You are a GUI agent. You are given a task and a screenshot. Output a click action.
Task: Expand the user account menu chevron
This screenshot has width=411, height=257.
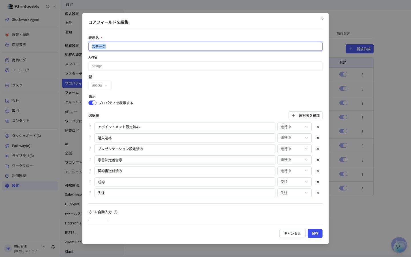click(x=44, y=246)
